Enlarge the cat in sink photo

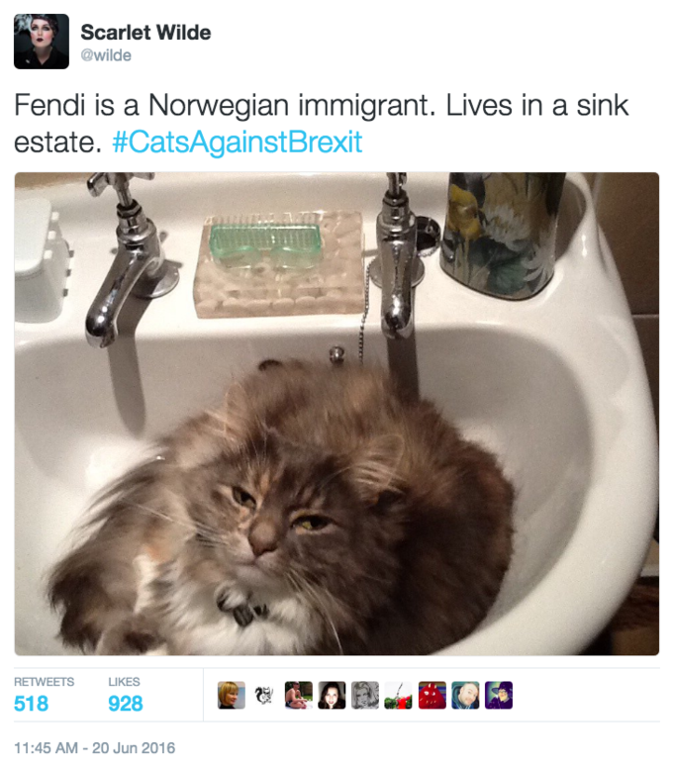pyautogui.click(x=336, y=414)
